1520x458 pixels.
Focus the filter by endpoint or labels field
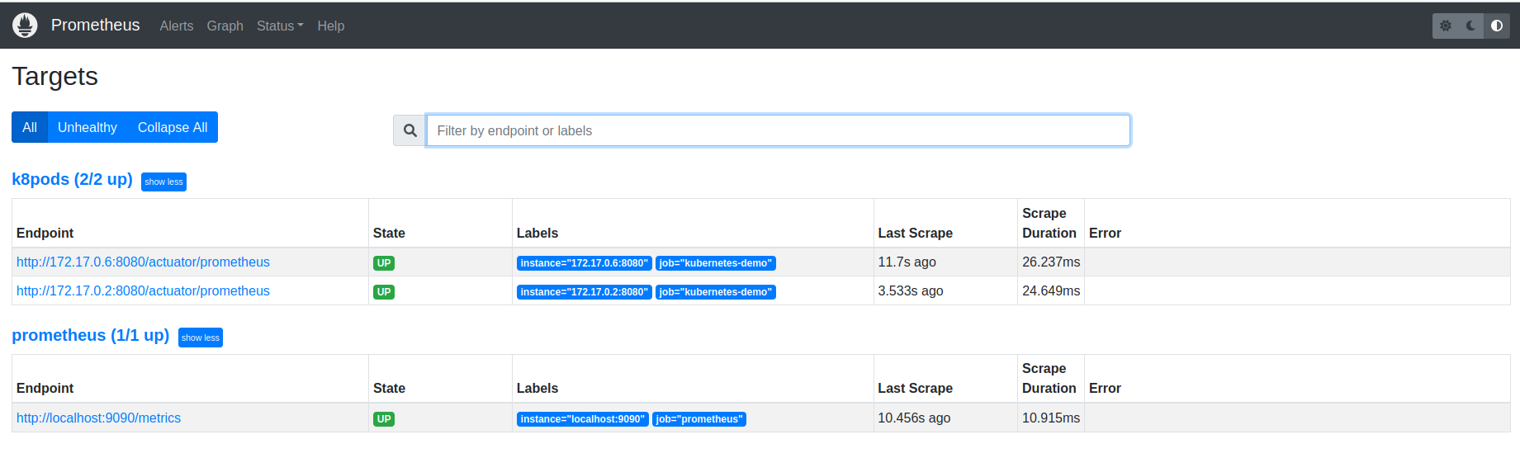(x=778, y=130)
